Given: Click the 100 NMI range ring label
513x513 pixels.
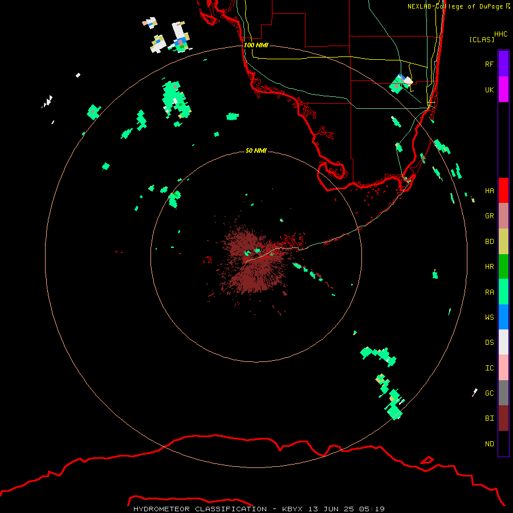Looking at the screenshot, I should pyautogui.click(x=256, y=45).
